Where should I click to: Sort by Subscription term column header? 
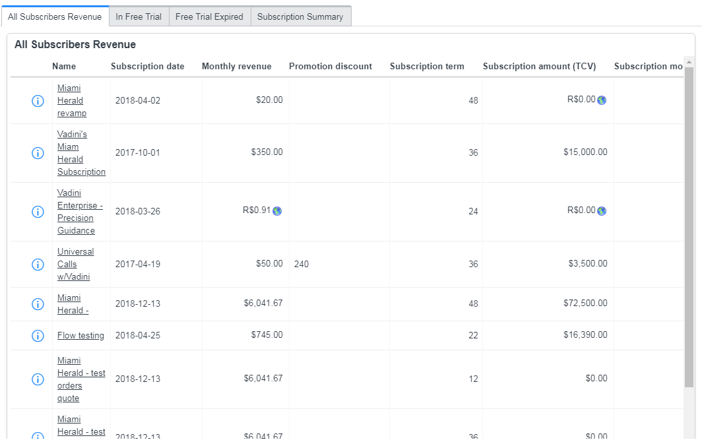[x=427, y=66]
